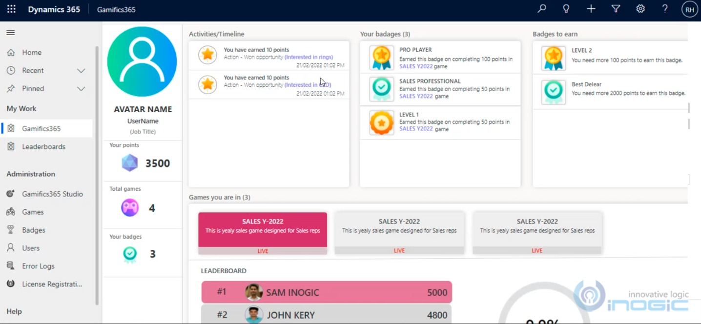Click the total games controller icon
Screen dimensions: 701x324
(130, 208)
